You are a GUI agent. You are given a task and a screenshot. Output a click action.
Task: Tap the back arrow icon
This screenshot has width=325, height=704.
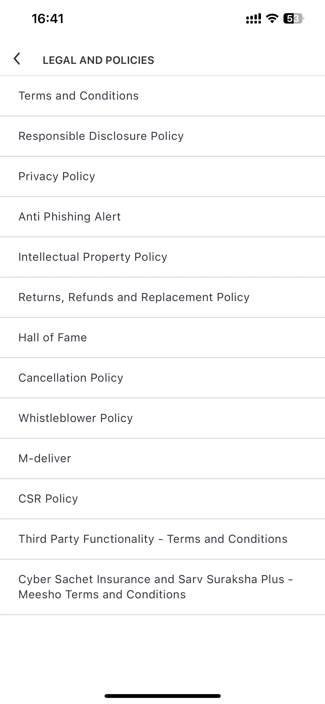[17, 59]
